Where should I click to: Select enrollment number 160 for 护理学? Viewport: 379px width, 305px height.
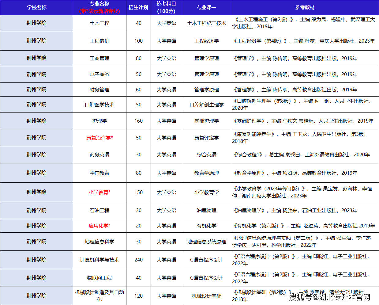tap(138, 121)
